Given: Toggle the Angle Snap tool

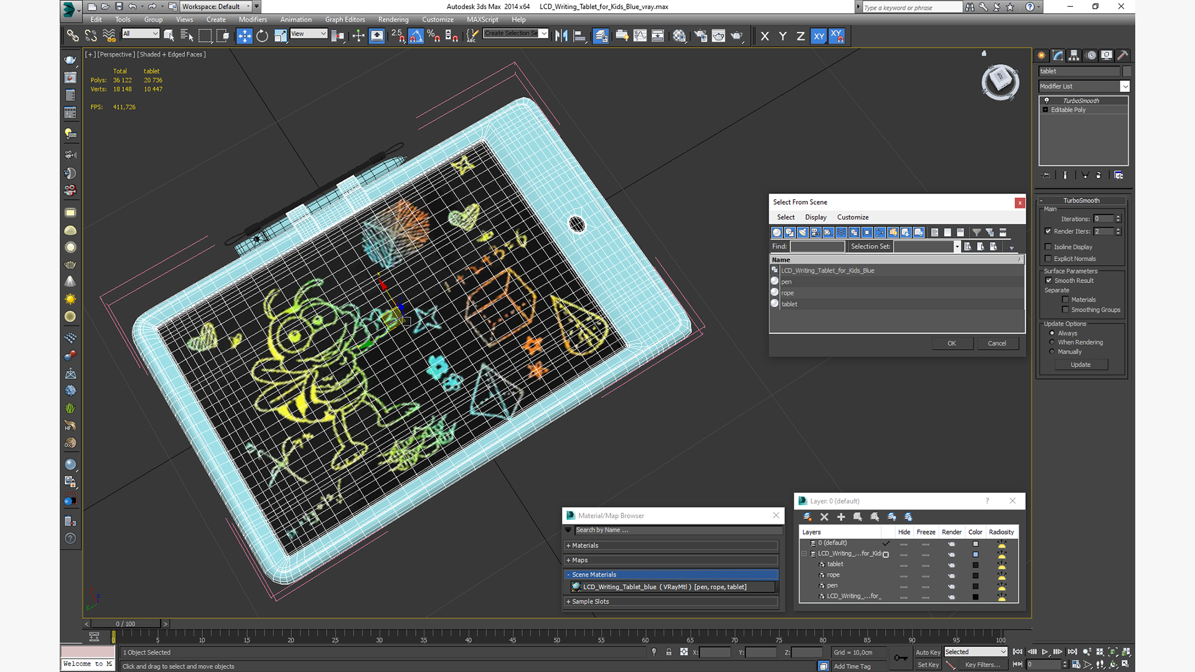Looking at the screenshot, I should point(416,36).
